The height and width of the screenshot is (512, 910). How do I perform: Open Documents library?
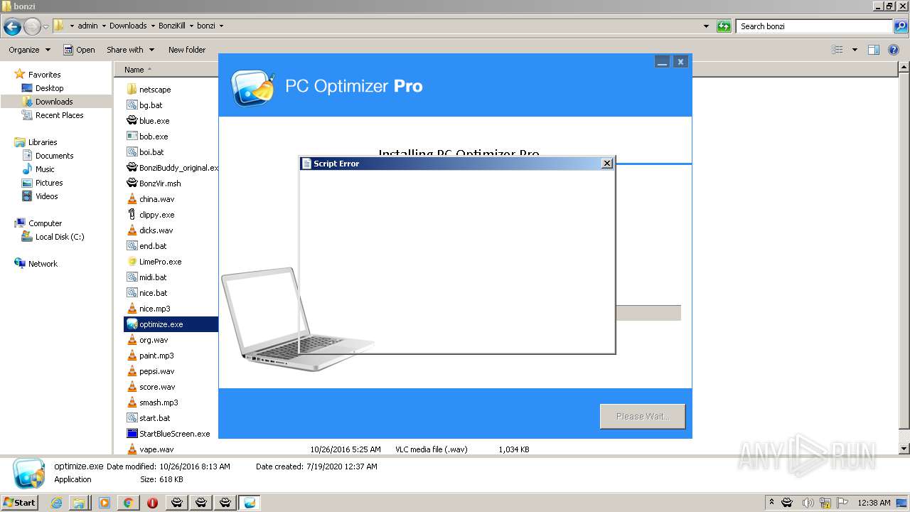tap(54, 156)
